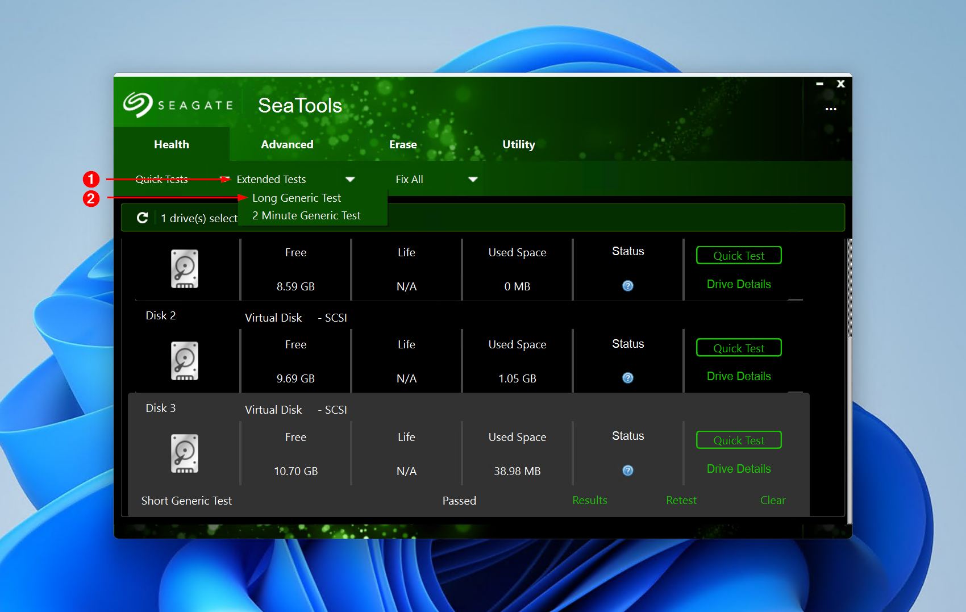The height and width of the screenshot is (612, 966).
Task: Click the SeaTools title text
Action: click(x=300, y=106)
